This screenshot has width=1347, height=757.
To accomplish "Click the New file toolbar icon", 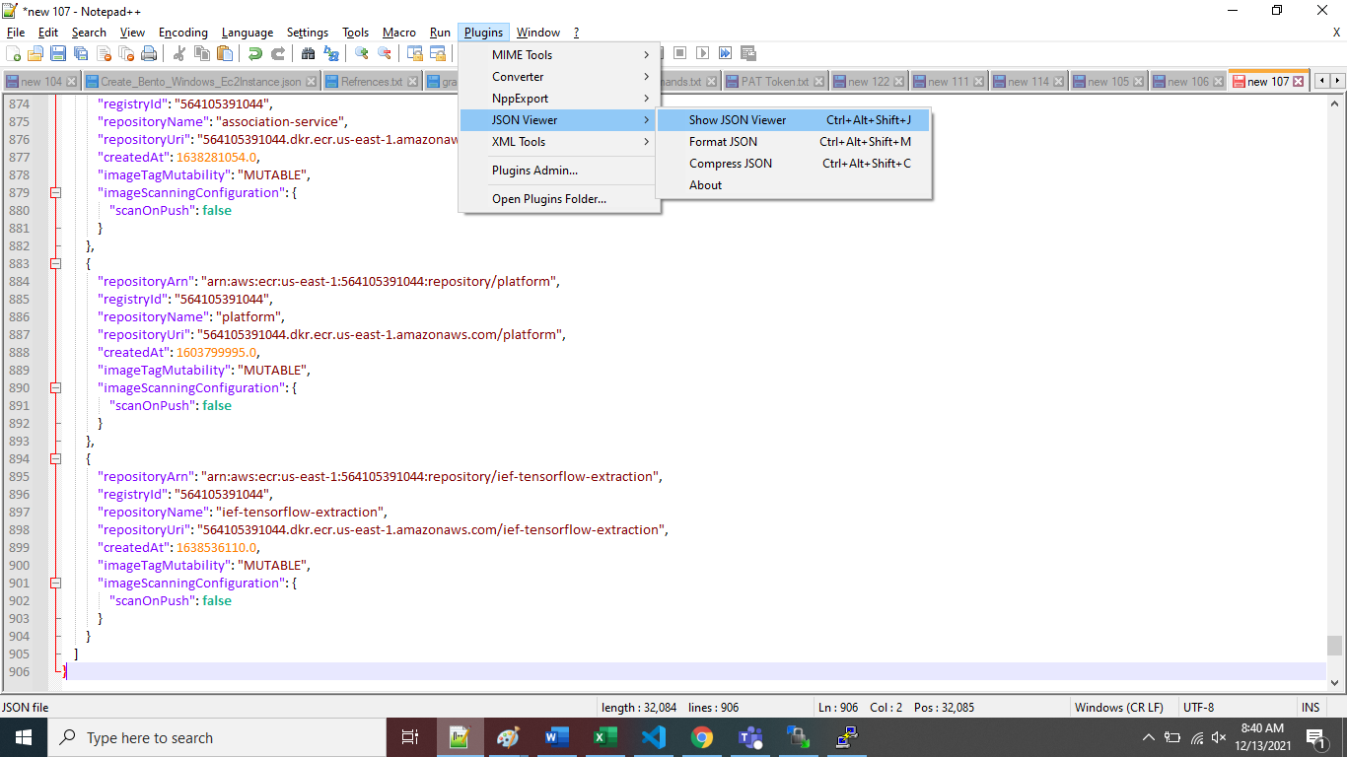I will pos(14,53).
